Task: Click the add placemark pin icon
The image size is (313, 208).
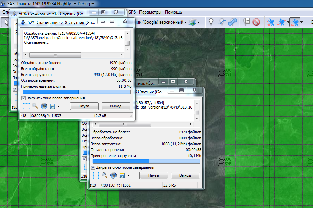Action: 211,23
